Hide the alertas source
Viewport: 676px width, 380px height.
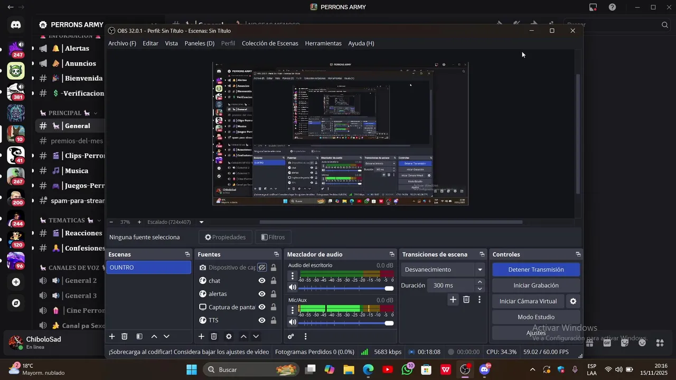pos(261,294)
